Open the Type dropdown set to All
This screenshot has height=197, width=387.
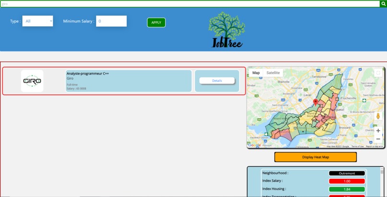click(38, 21)
